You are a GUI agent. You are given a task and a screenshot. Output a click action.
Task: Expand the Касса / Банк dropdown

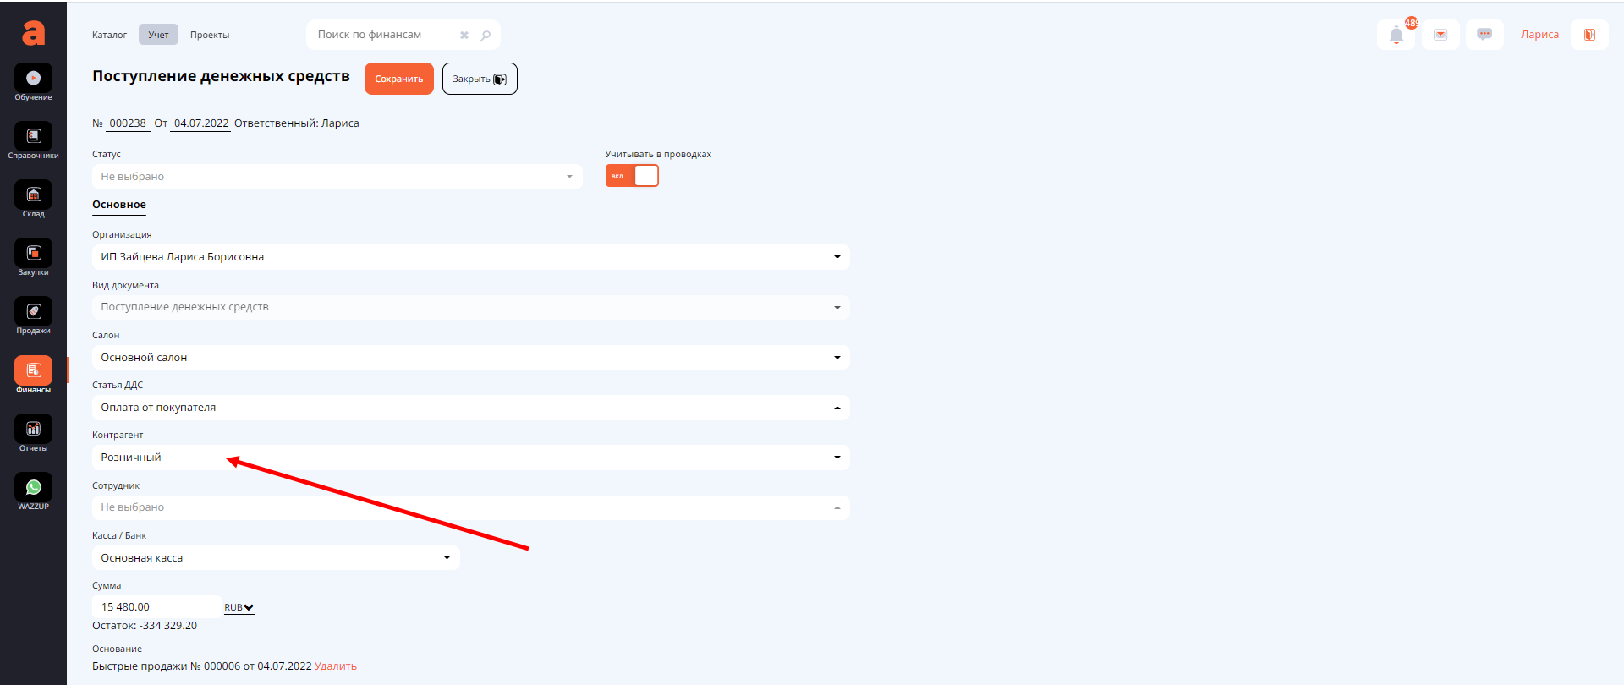(x=276, y=558)
